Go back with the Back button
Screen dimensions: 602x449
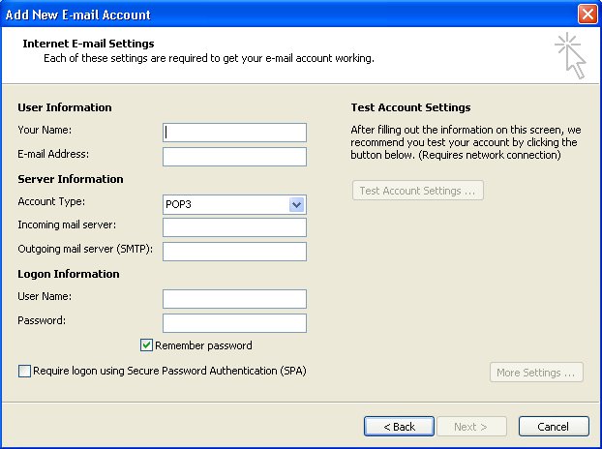click(400, 427)
